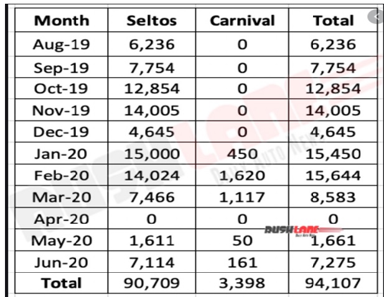Click the bold Total row label
The height and width of the screenshot is (297, 384).
[62, 283]
